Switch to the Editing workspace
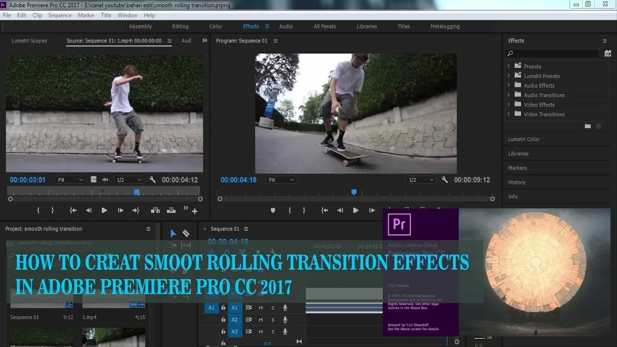This screenshot has width=617, height=347. tap(180, 27)
